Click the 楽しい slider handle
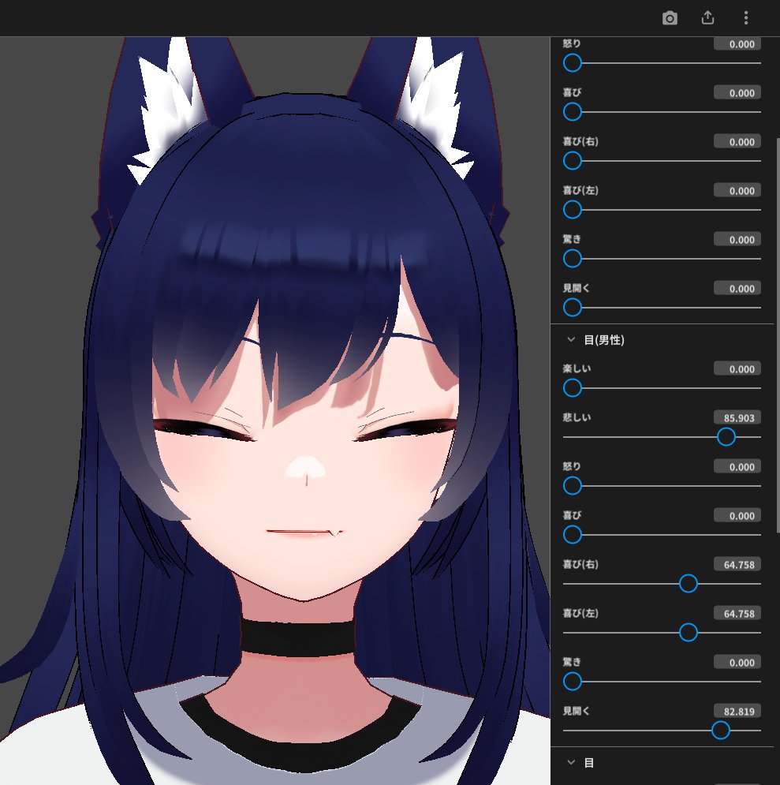The height and width of the screenshot is (785, 780). [573, 387]
